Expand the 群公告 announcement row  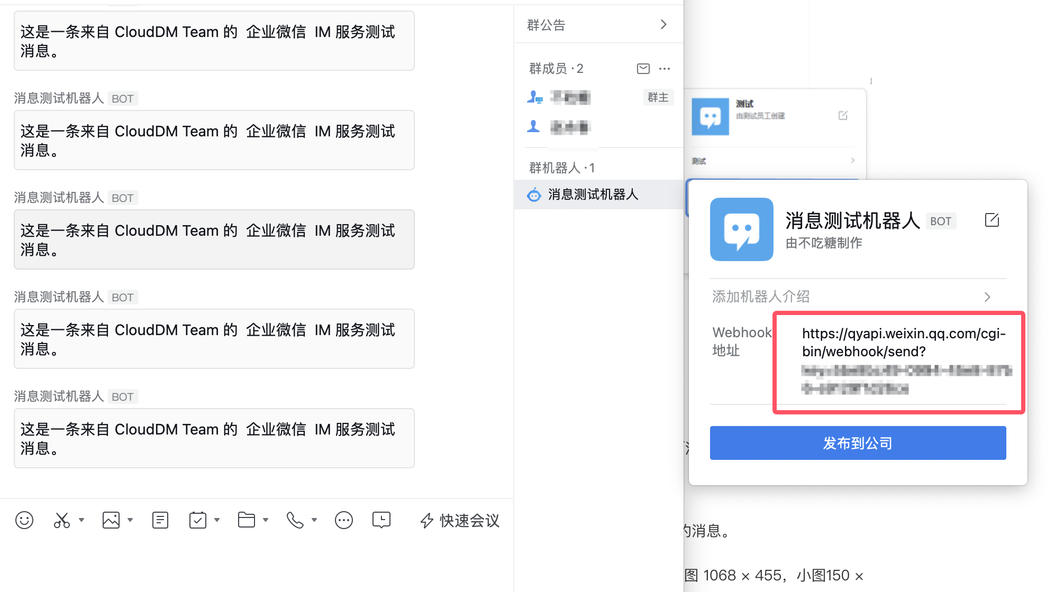click(x=598, y=25)
